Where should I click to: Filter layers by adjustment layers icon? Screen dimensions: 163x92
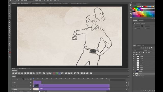[x=143, y=48]
